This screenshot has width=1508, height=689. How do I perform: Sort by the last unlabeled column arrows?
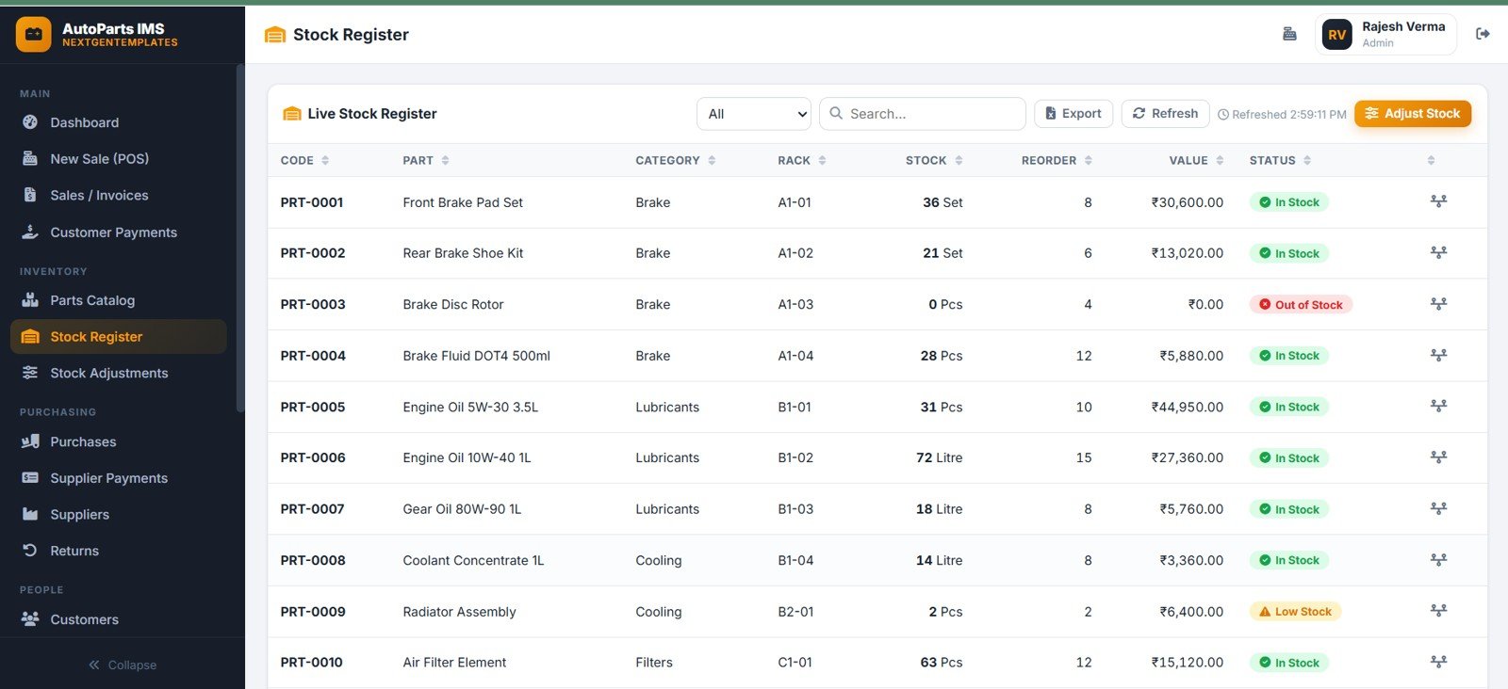1431,160
